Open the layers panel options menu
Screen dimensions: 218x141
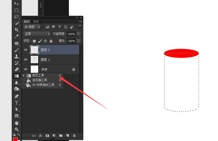(80, 21)
